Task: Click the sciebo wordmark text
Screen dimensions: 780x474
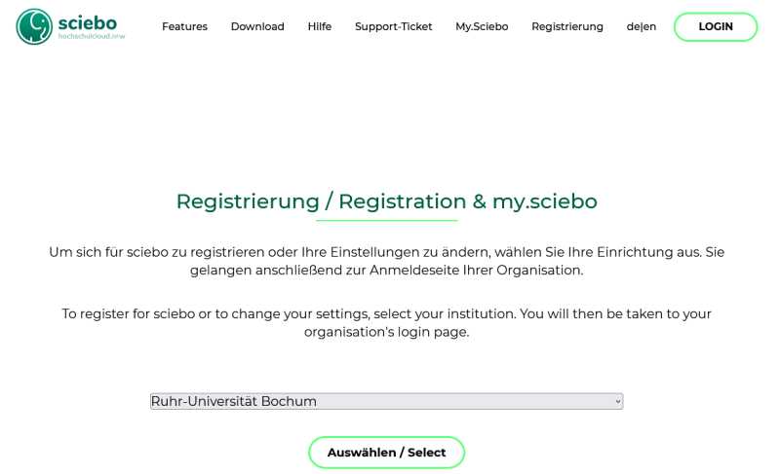Action: [88, 22]
